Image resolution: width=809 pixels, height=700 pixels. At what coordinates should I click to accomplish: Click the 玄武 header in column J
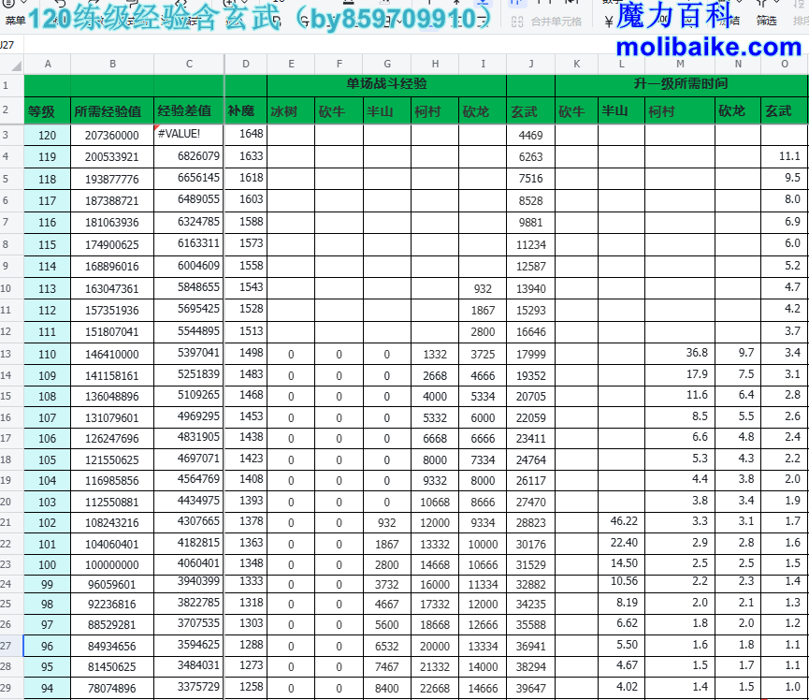[x=531, y=111]
